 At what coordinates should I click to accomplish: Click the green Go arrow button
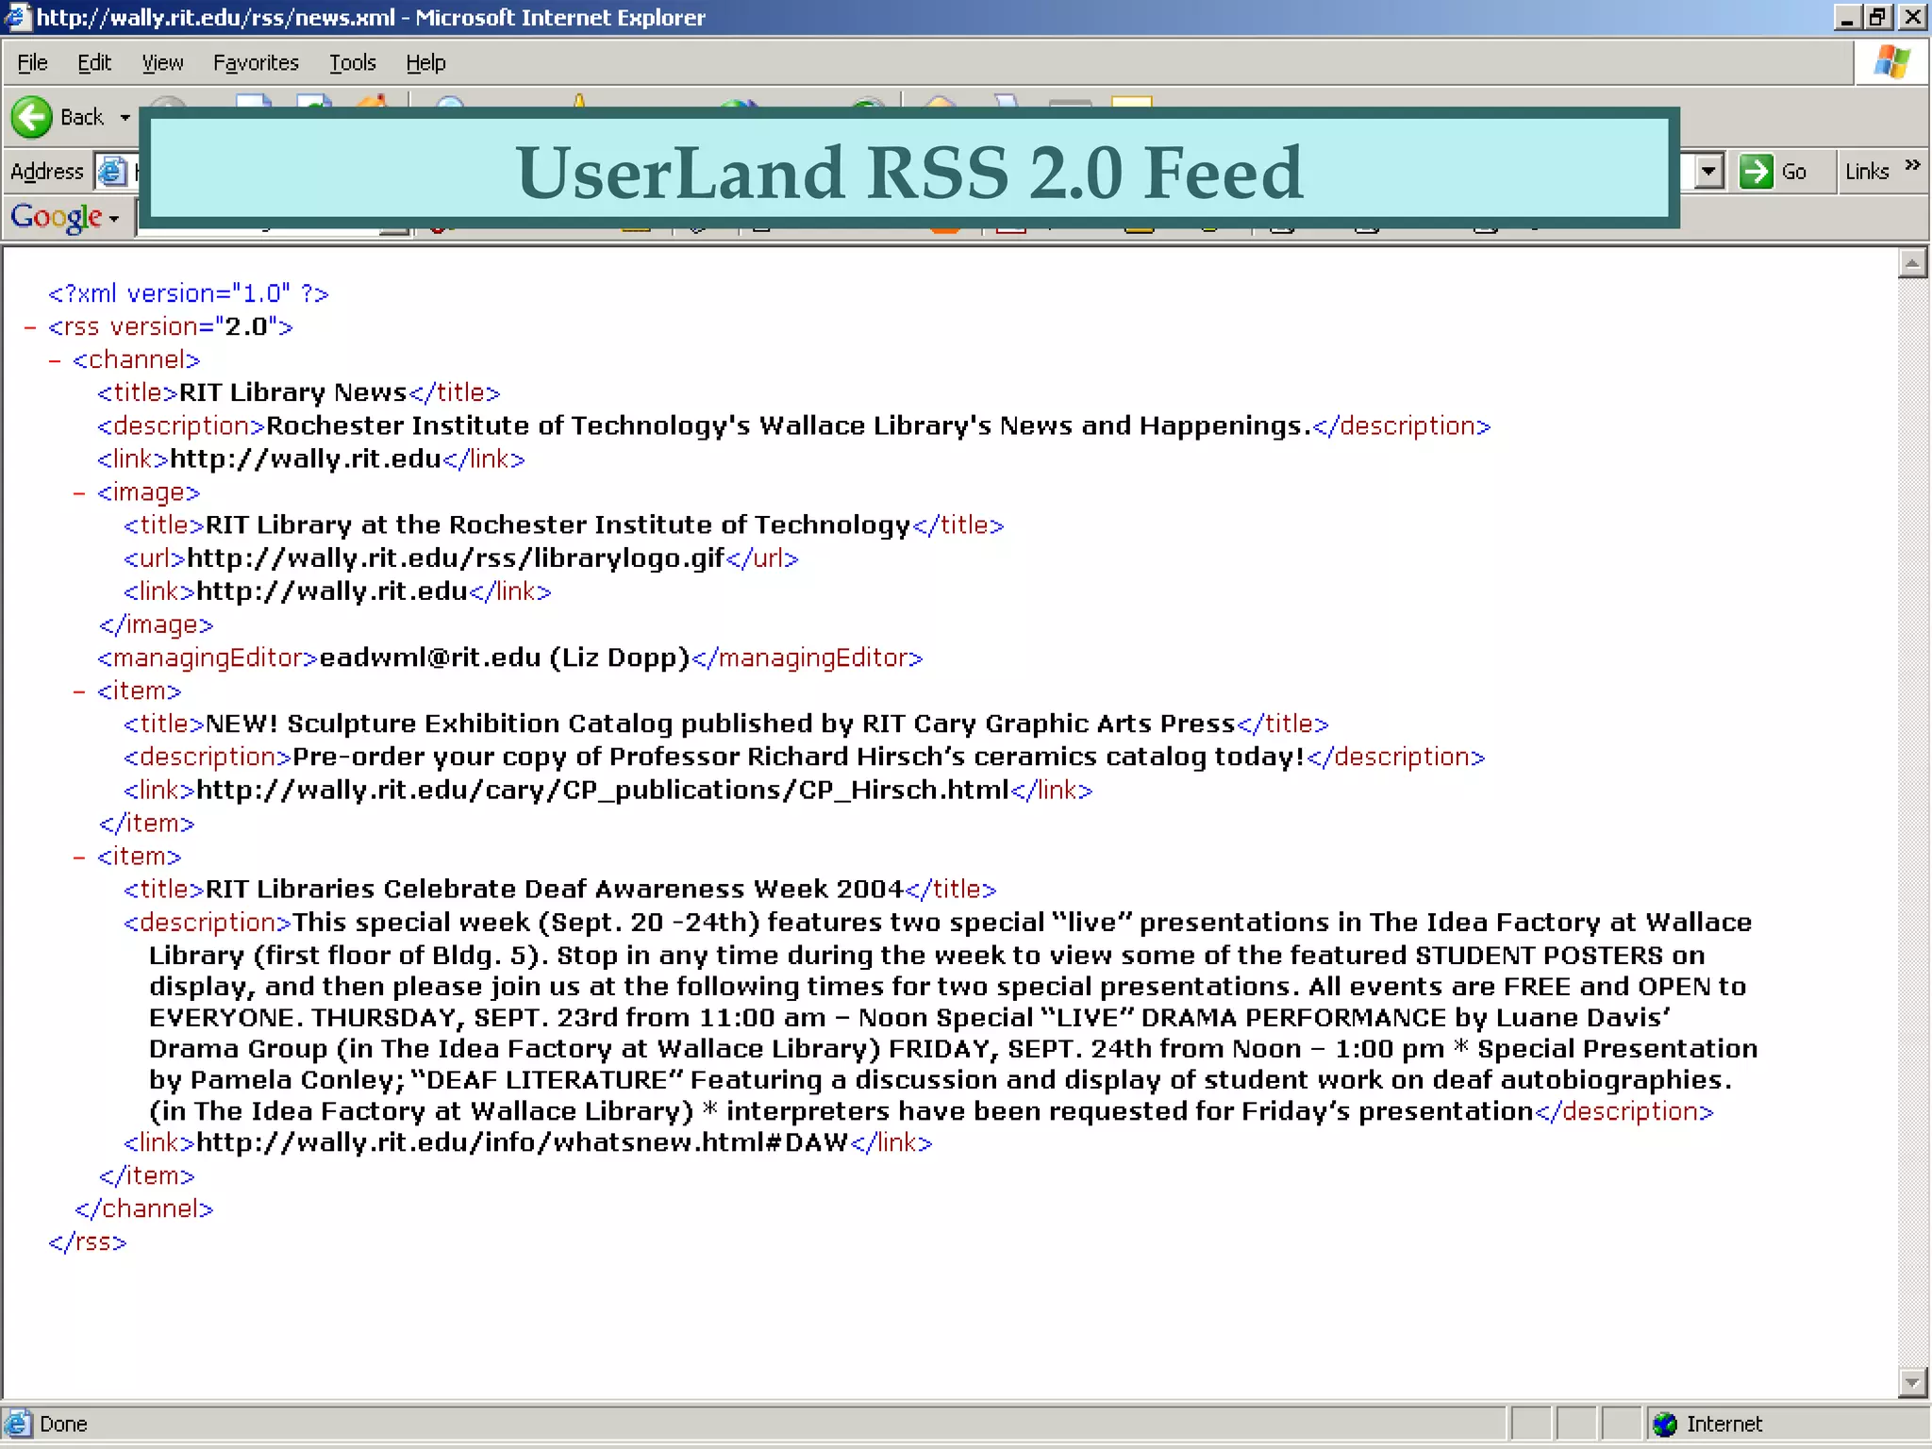point(1756,172)
